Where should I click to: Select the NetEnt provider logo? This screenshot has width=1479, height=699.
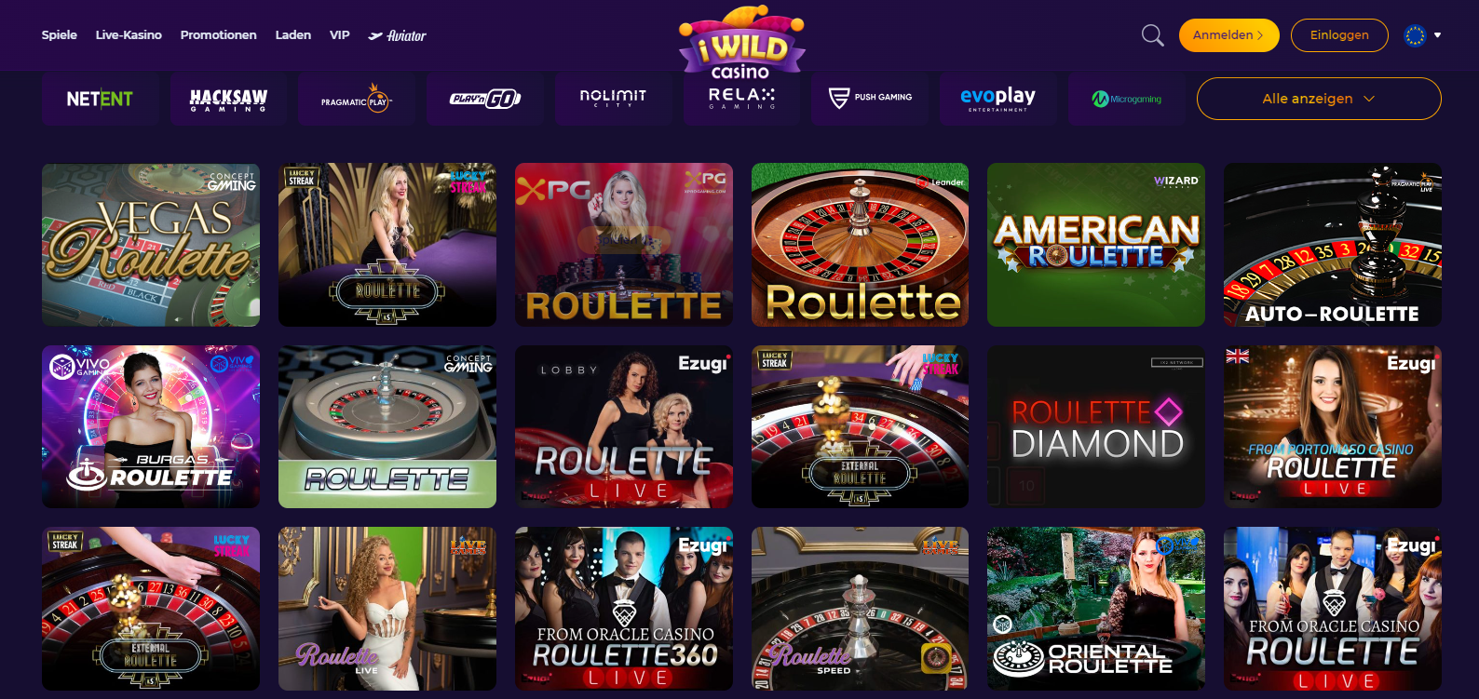(x=100, y=99)
